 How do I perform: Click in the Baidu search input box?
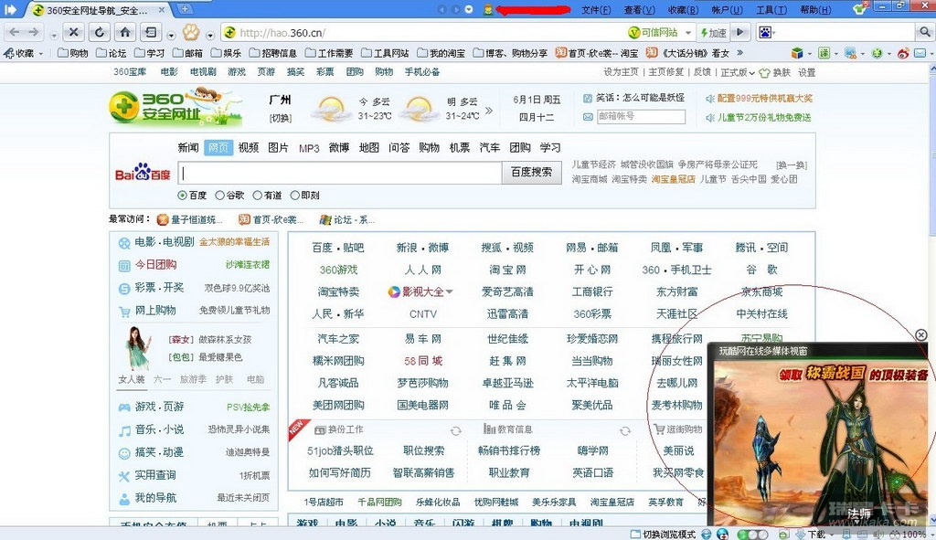point(340,173)
